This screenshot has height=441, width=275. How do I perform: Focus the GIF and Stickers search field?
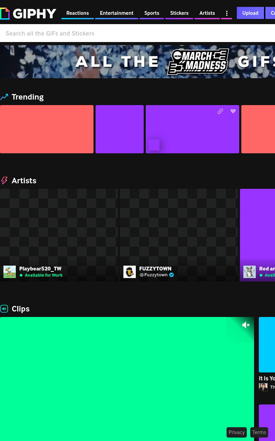tap(137, 33)
